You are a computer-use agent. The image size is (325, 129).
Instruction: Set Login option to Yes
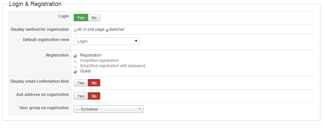[x=81, y=18]
